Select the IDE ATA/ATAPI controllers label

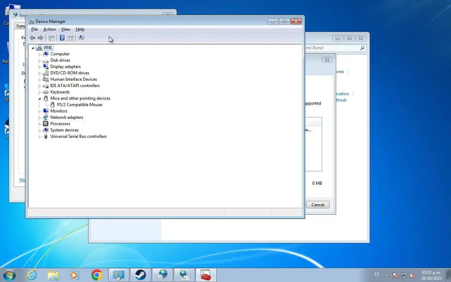click(75, 86)
